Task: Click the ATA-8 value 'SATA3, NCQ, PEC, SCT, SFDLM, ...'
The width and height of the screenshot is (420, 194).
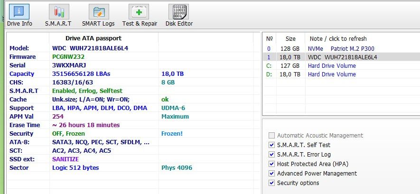Action: [x=101, y=142]
